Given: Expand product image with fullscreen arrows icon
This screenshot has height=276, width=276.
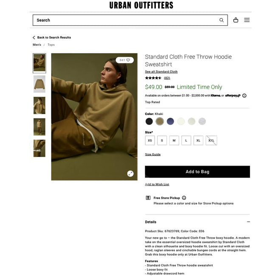Looking at the screenshot, I should click(x=130, y=174).
